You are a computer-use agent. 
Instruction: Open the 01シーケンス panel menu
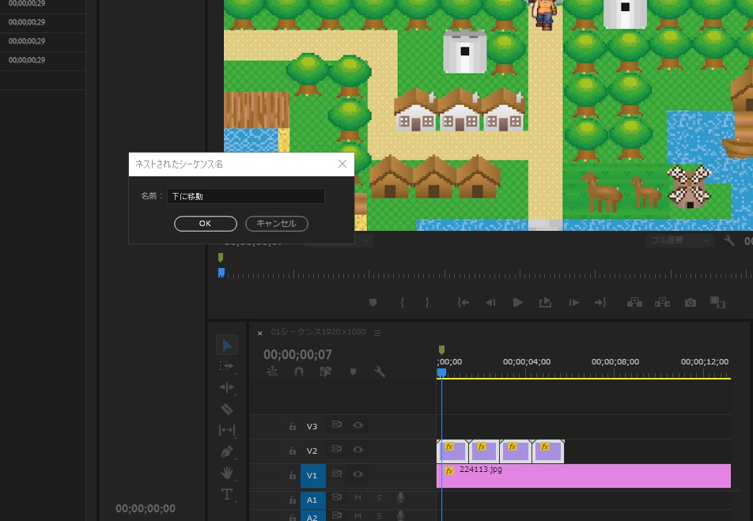(x=377, y=333)
